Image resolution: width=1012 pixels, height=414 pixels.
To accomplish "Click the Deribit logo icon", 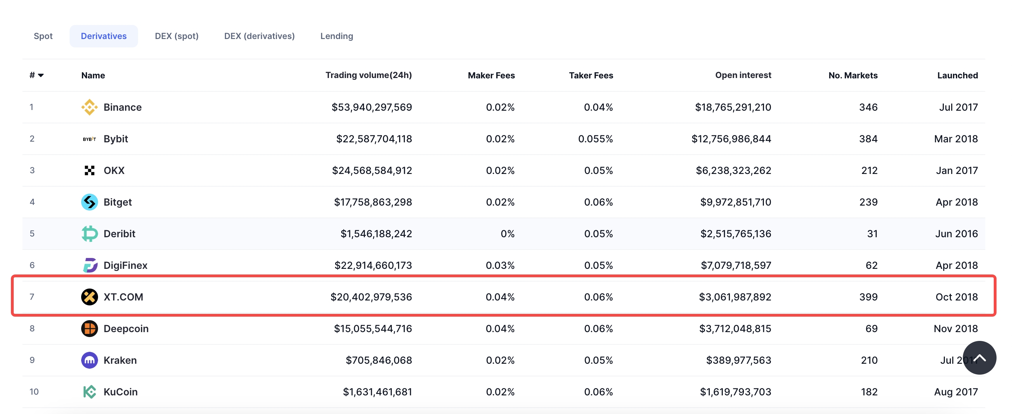I will tap(89, 234).
